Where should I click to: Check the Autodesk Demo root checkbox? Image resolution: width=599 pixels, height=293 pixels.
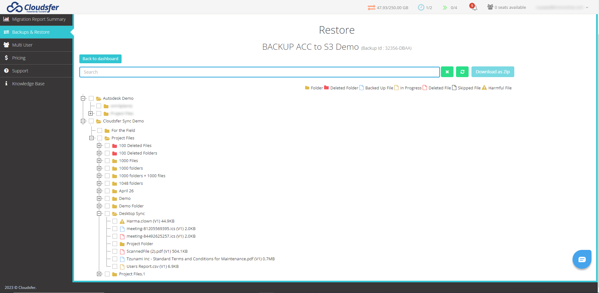click(x=91, y=98)
